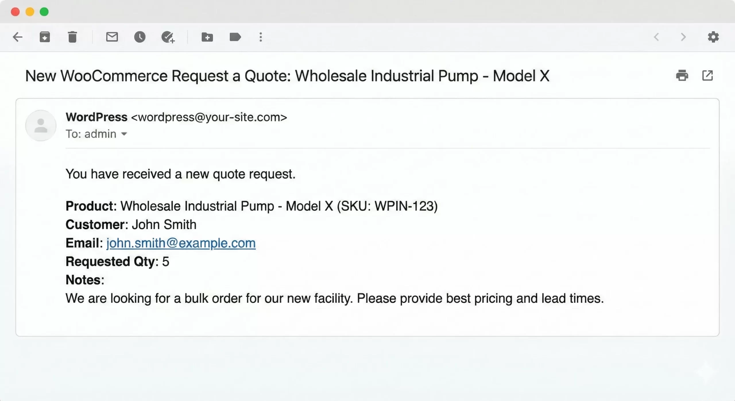Click the macOS green fullscreen button
Image resolution: width=735 pixels, height=401 pixels.
[x=44, y=12]
